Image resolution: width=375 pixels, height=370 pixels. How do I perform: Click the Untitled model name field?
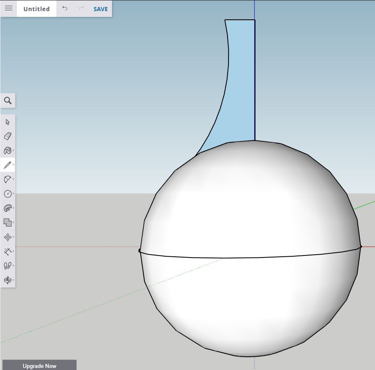[x=37, y=9]
